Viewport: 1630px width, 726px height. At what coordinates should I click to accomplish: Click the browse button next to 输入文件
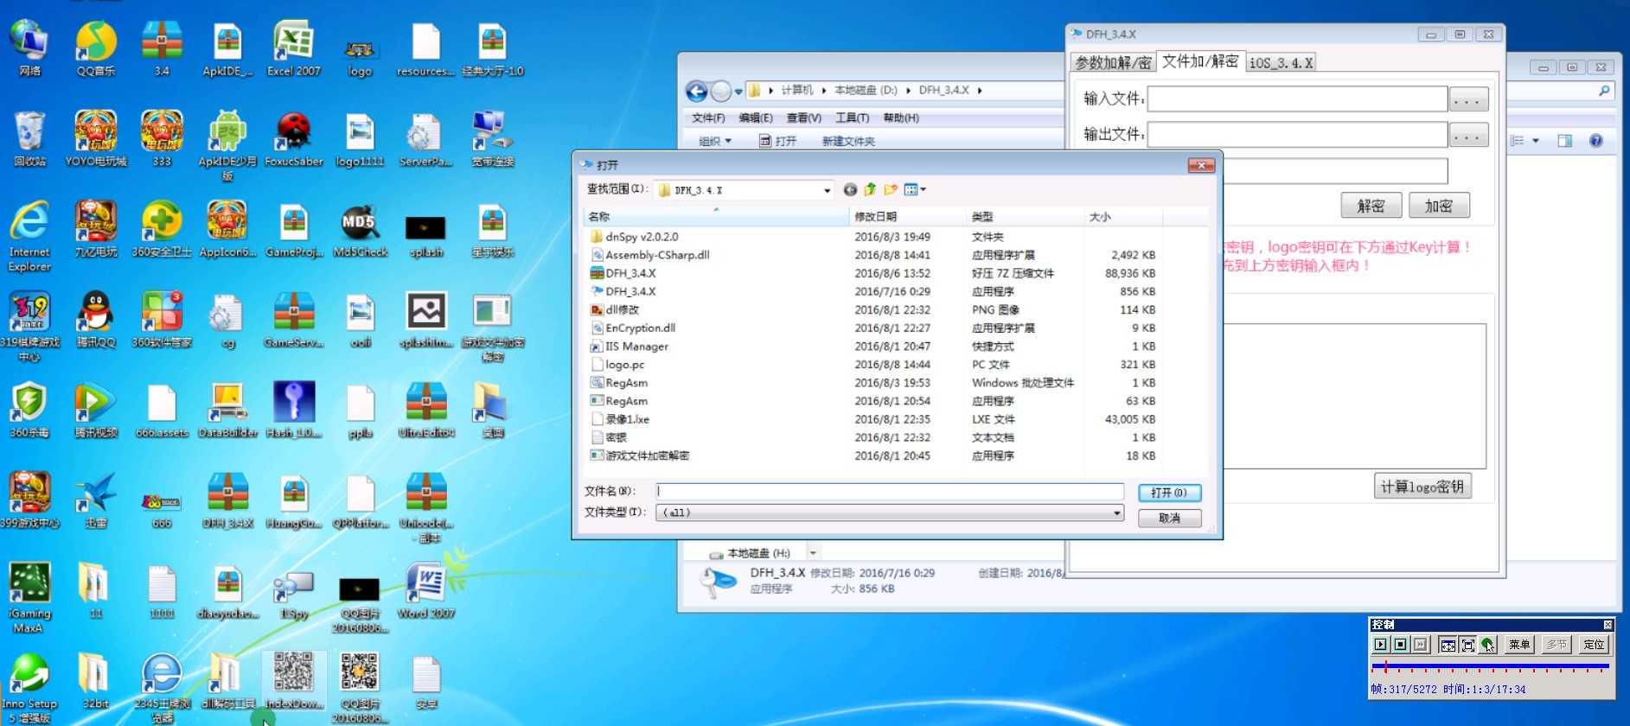click(1468, 99)
